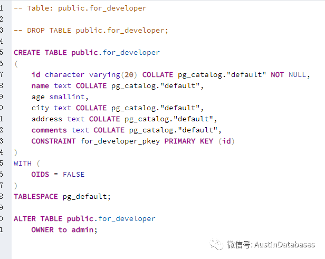Click the COLLATE keyword in the id row
The width and height of the screenshot is (325, 259).
(x=158, y=74)
